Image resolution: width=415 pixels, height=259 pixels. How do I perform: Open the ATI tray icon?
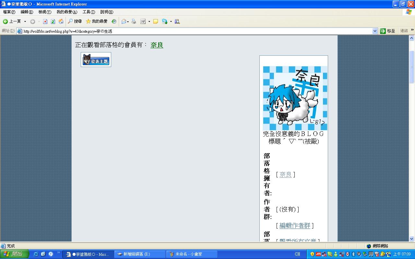(x=318, y=254)
